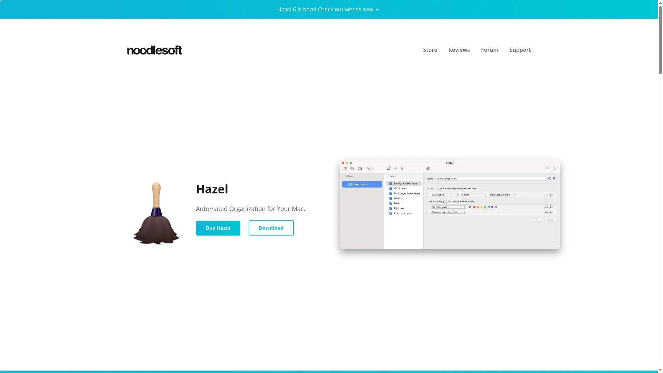
Task: Select the Downloads folder in Hazel sidebar
Action: (362, 184)
